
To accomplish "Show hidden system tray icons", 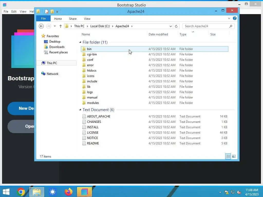I will (220, 192).
